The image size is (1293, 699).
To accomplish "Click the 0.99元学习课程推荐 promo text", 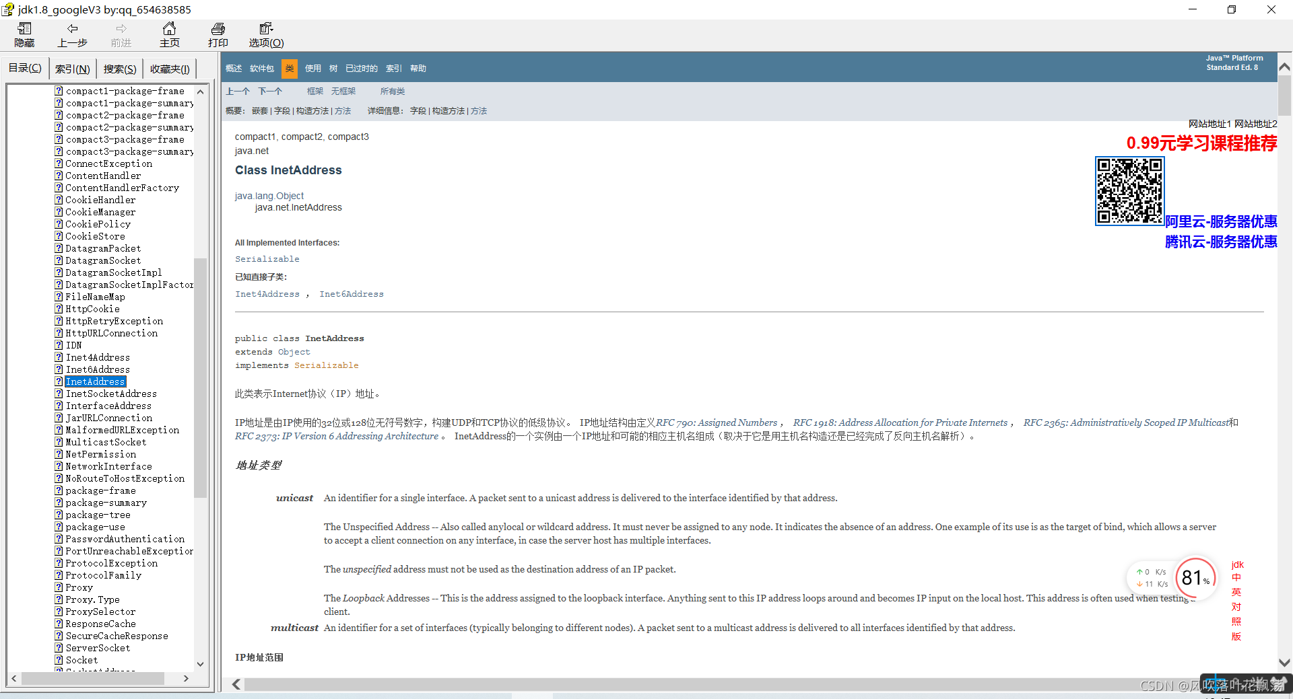I will click(1201, 143).
